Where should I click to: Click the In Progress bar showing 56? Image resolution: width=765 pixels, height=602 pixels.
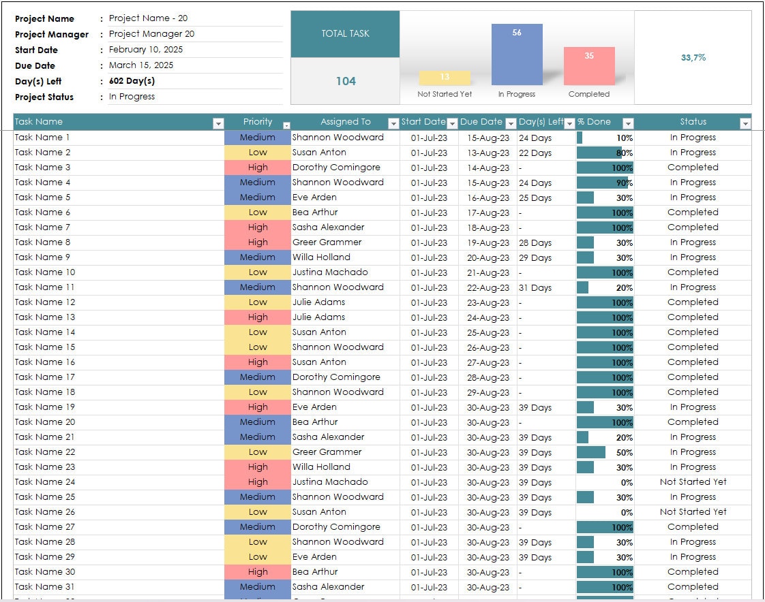(x=517, y=54)
